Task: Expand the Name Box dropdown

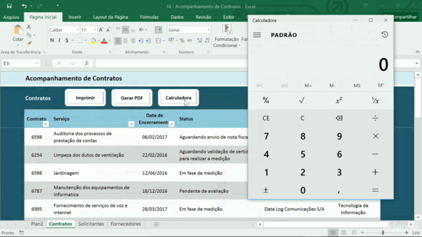Action: [37, 63]
